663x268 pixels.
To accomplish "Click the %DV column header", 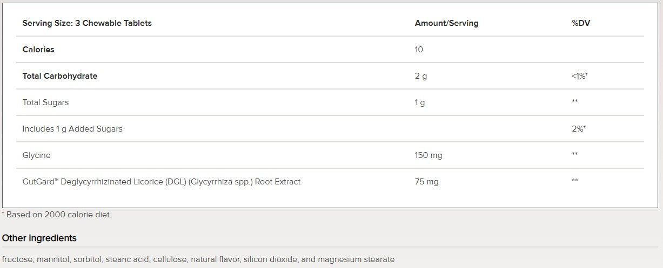I will (581, 23).
